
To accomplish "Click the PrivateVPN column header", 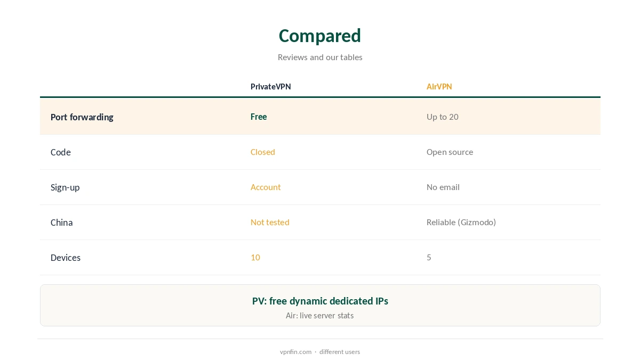I will 271,86.
